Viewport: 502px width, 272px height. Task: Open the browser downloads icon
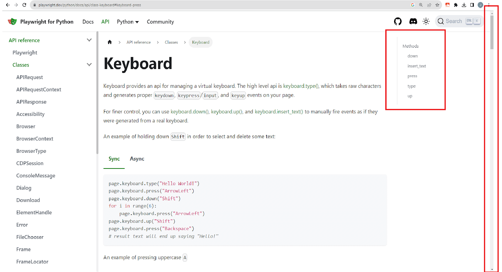click(x=464, y=5)
